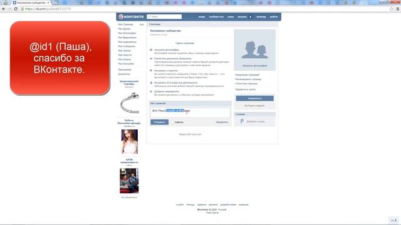The width and height of the screenshot is (401, 225).
Task: Open the 'музыка' header menu item
Action: point(242,17)
